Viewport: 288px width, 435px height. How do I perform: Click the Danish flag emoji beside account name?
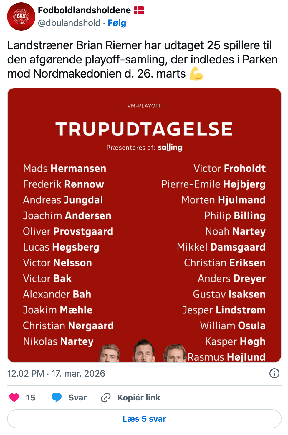point(139,11)
